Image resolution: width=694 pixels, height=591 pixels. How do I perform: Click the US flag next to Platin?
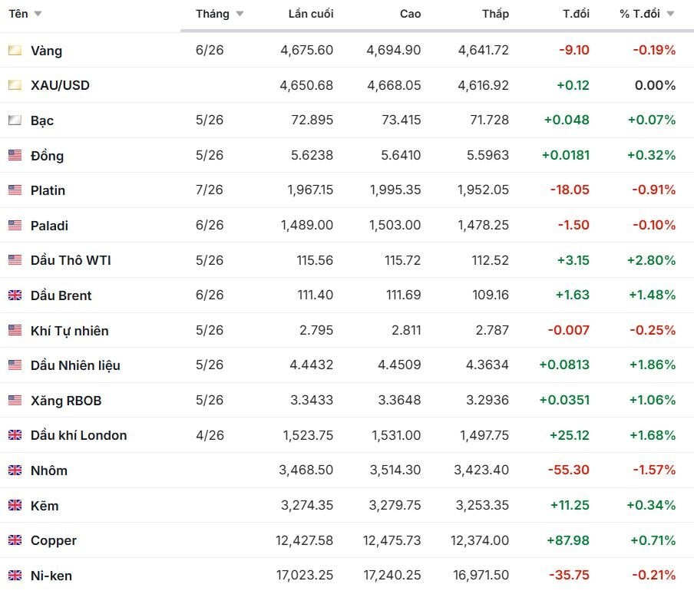[x=15, y=190]
